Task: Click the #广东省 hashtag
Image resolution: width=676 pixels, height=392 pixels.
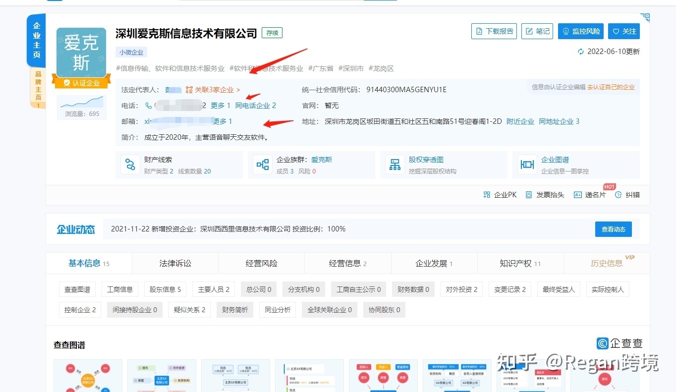Action: pos(321,68)
